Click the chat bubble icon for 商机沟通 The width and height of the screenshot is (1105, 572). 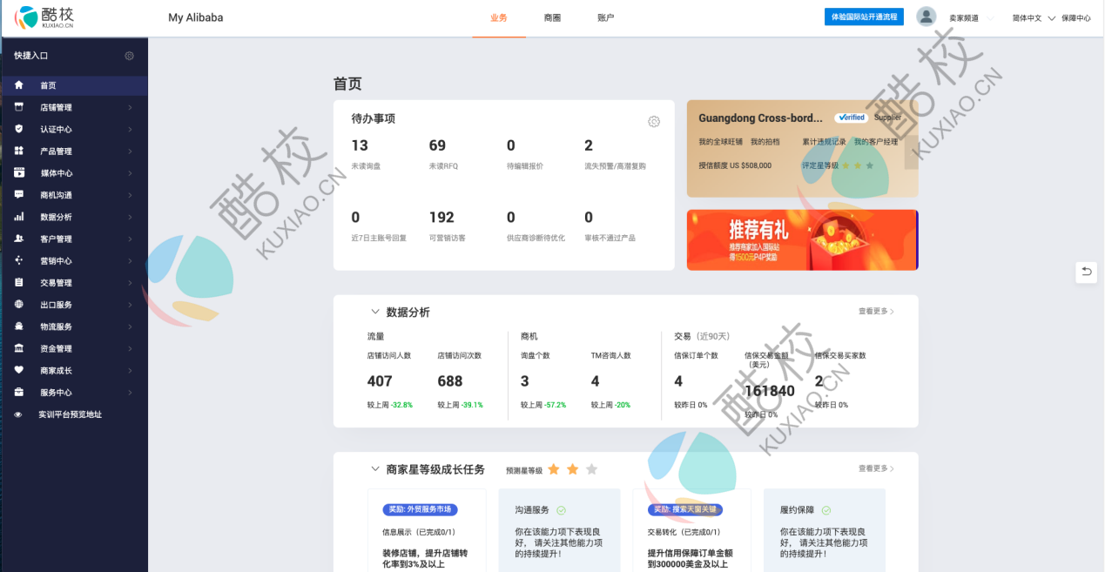[x=19, y=195]
